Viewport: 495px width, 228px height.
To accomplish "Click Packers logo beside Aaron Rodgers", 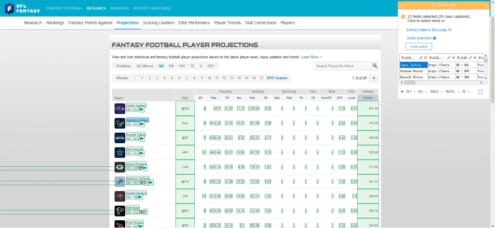I will point(120,167).
